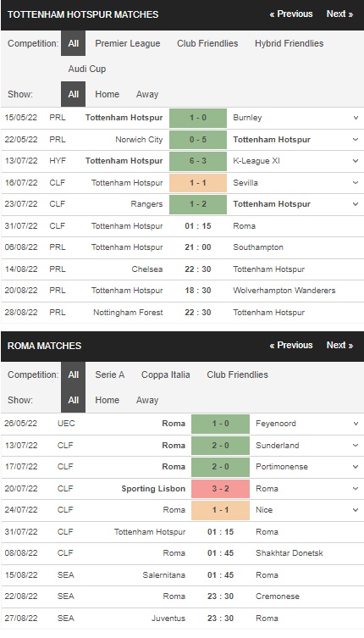Open the 3 - 2 Sporting Lisbon score box

[220, 488]
